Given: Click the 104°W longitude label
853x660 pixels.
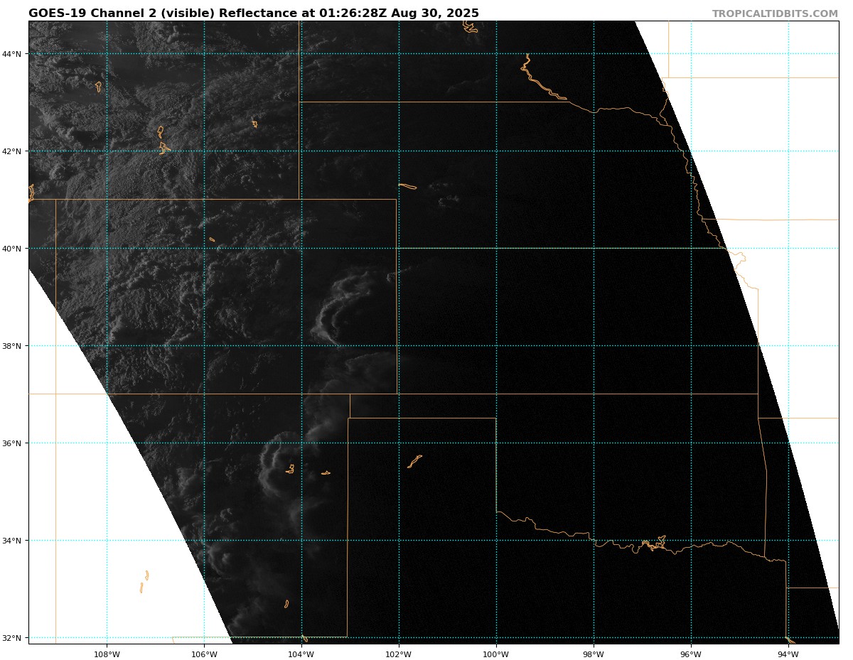Looking at the screenshot, I should (x=301, y=654).
